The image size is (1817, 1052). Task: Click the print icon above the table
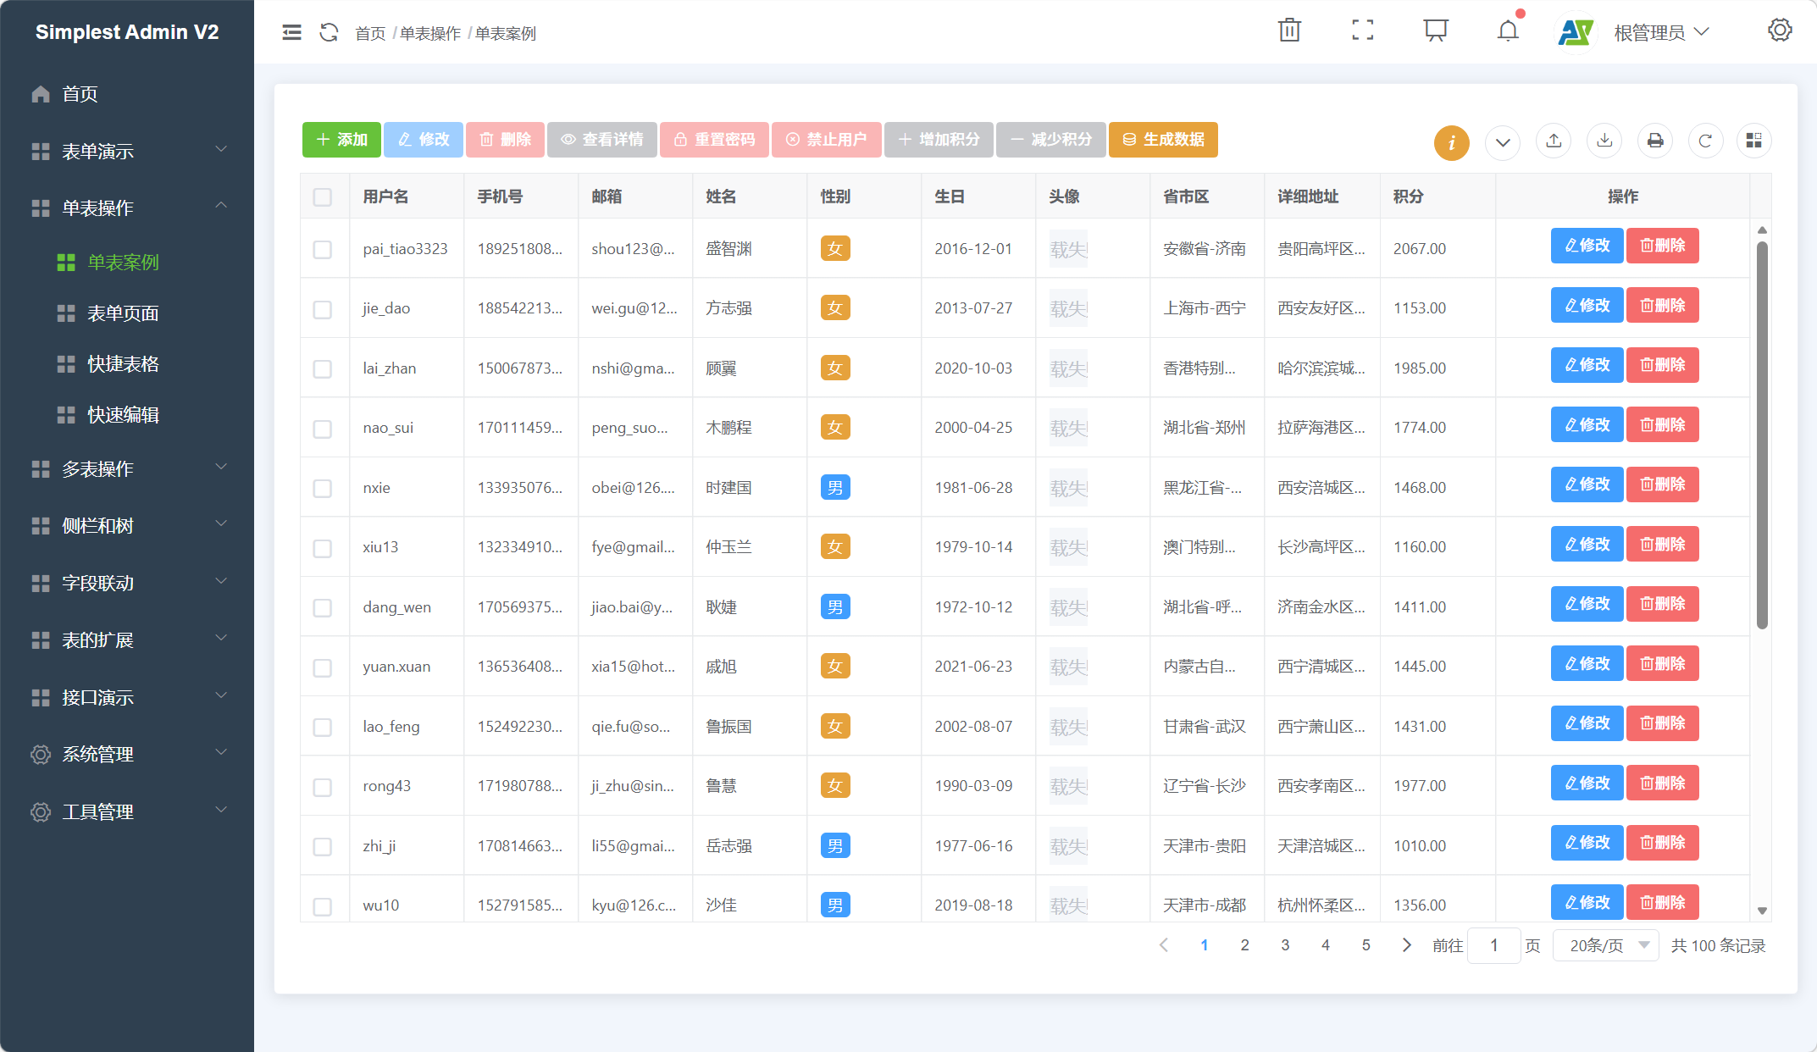[x=1655, y=141]
